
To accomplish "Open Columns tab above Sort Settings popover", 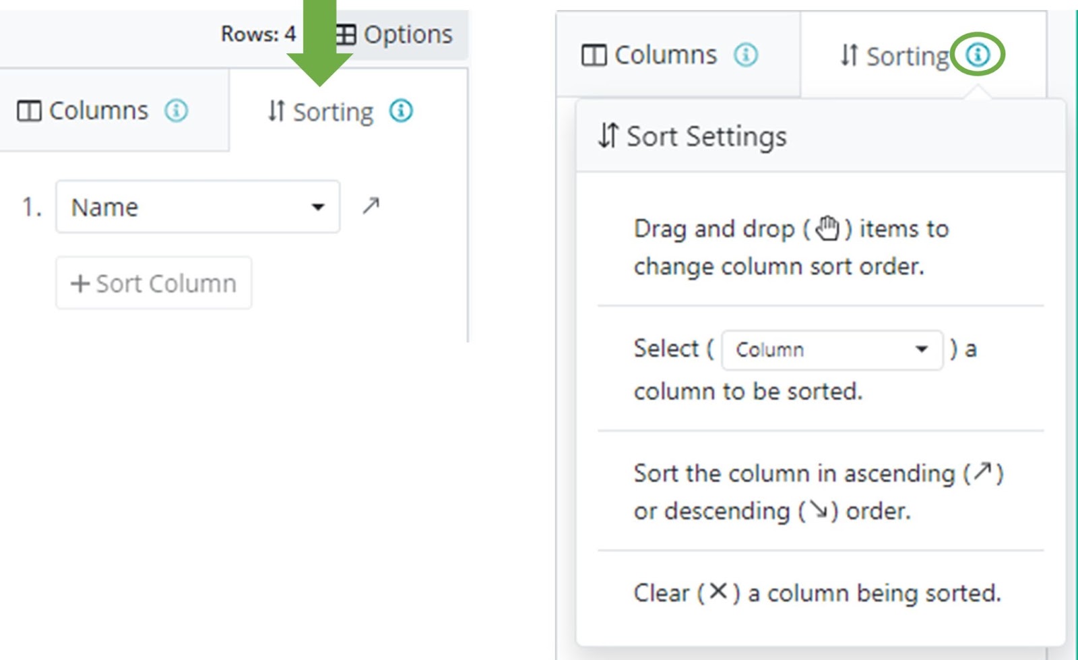I will point(649,55).
